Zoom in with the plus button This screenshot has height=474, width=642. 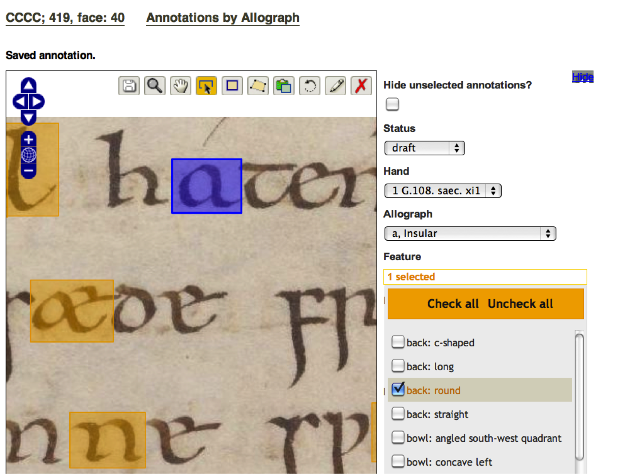click(29, 139)
